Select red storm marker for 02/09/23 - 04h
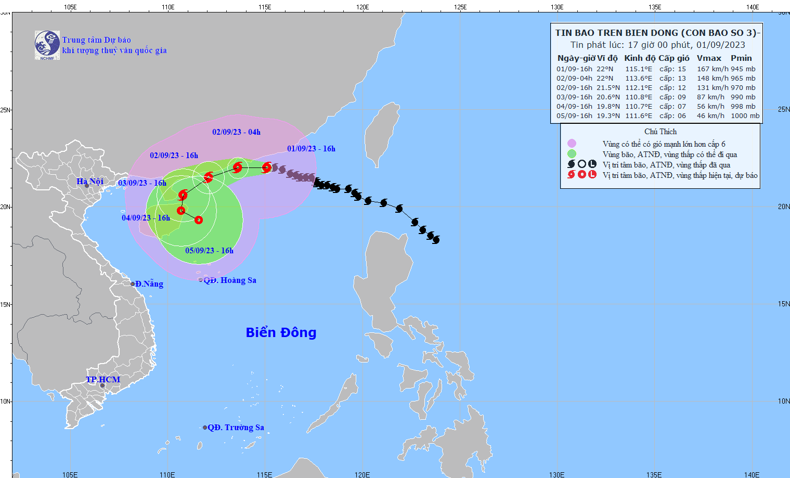The image size is (790, 478). [x=238, y=167]
